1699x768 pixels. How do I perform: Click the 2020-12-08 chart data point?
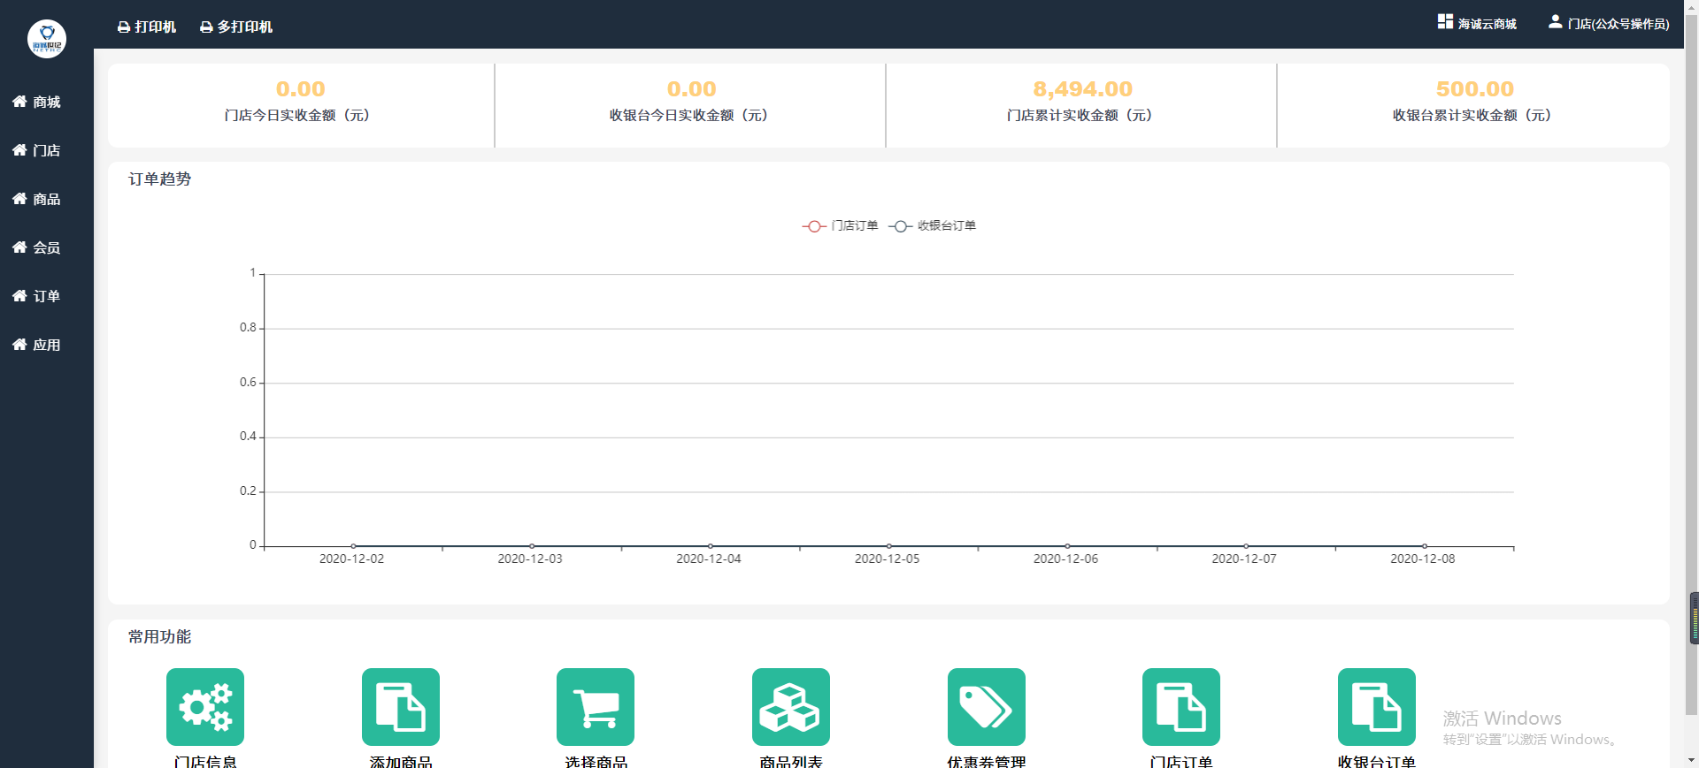(x=1424, y=546)
